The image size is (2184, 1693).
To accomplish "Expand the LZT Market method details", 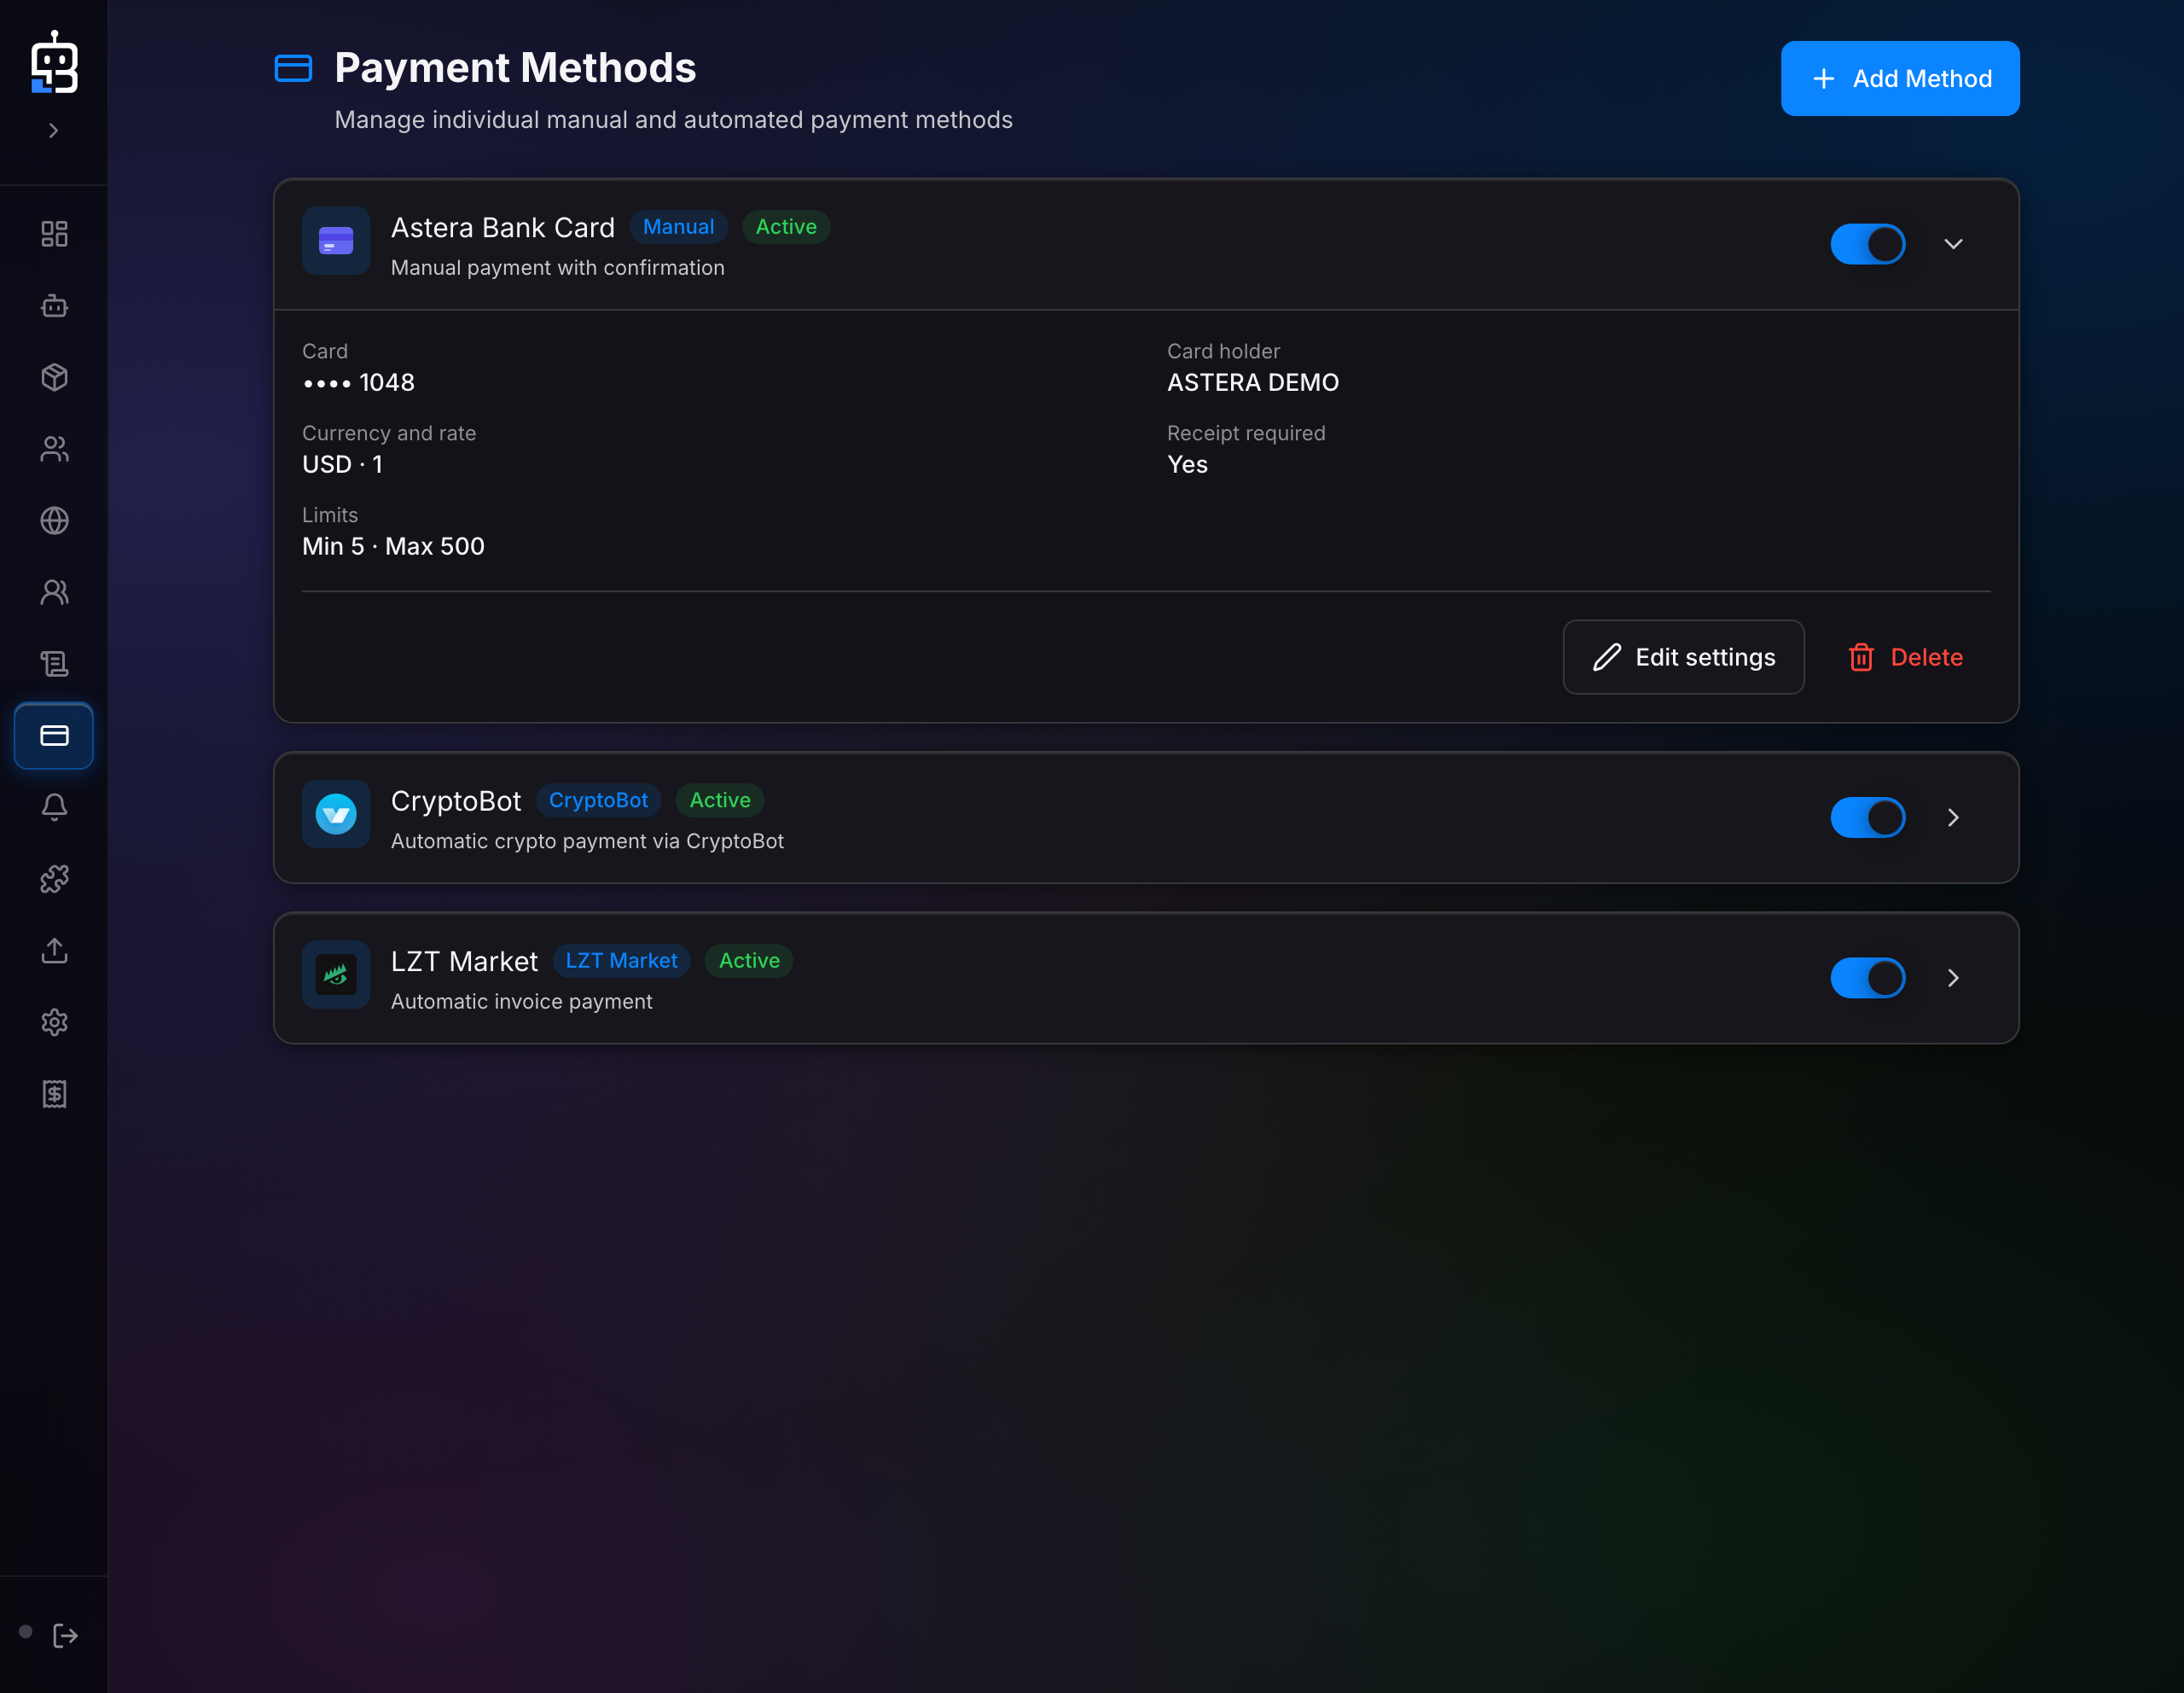I will (1953, 978).
